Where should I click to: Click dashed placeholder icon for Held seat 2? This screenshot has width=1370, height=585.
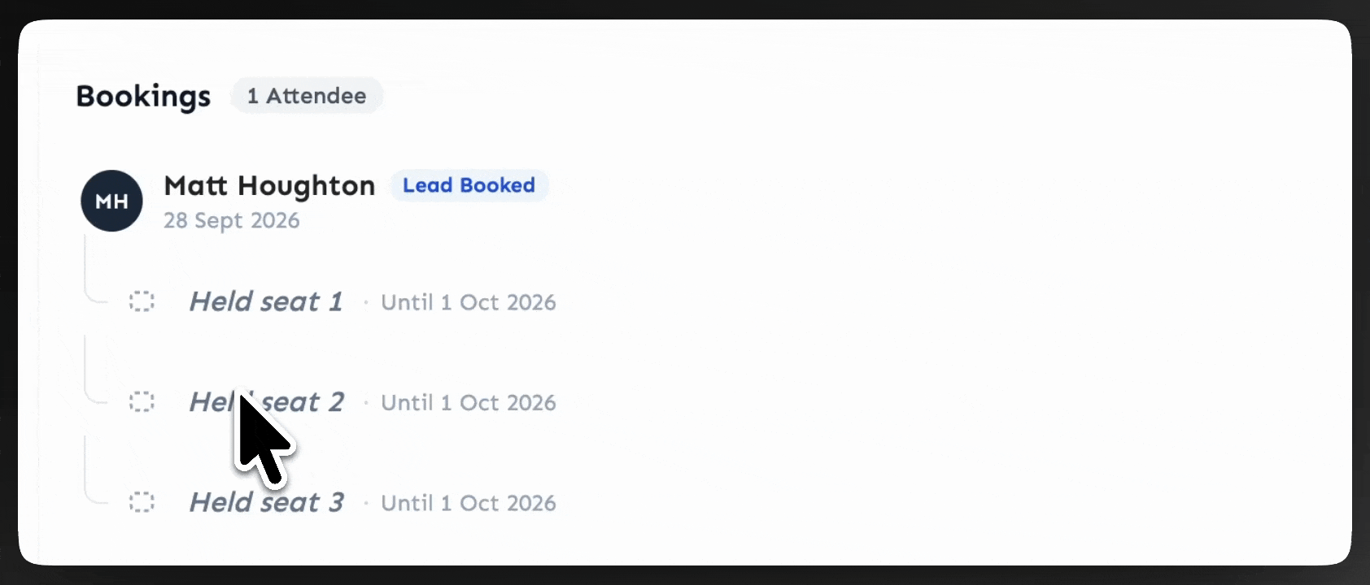point(142,402)
